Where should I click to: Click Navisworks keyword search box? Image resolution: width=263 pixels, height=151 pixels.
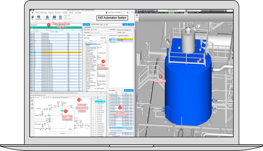[194, 11]
